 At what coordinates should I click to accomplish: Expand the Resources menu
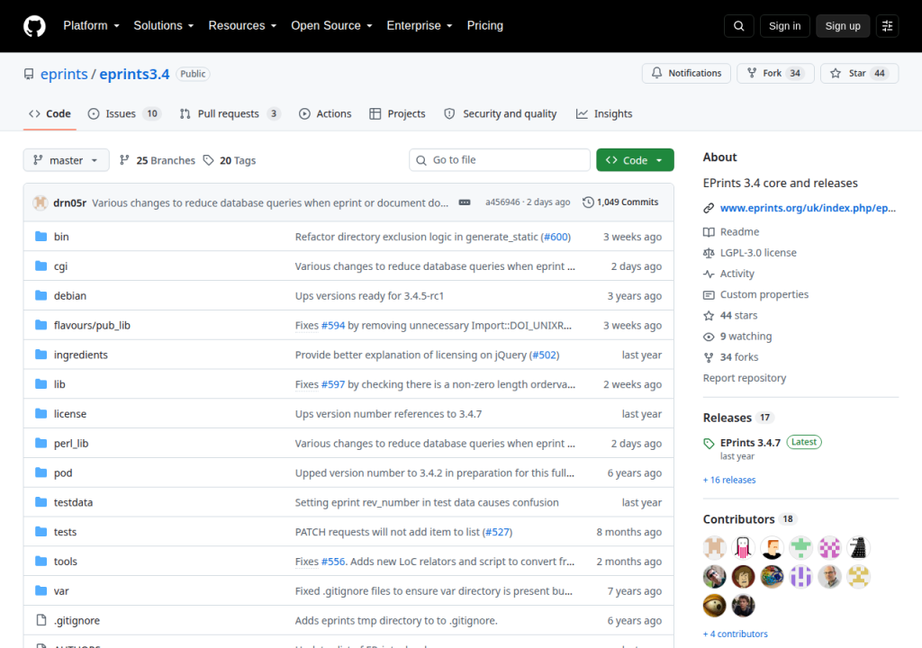(242, 26)
